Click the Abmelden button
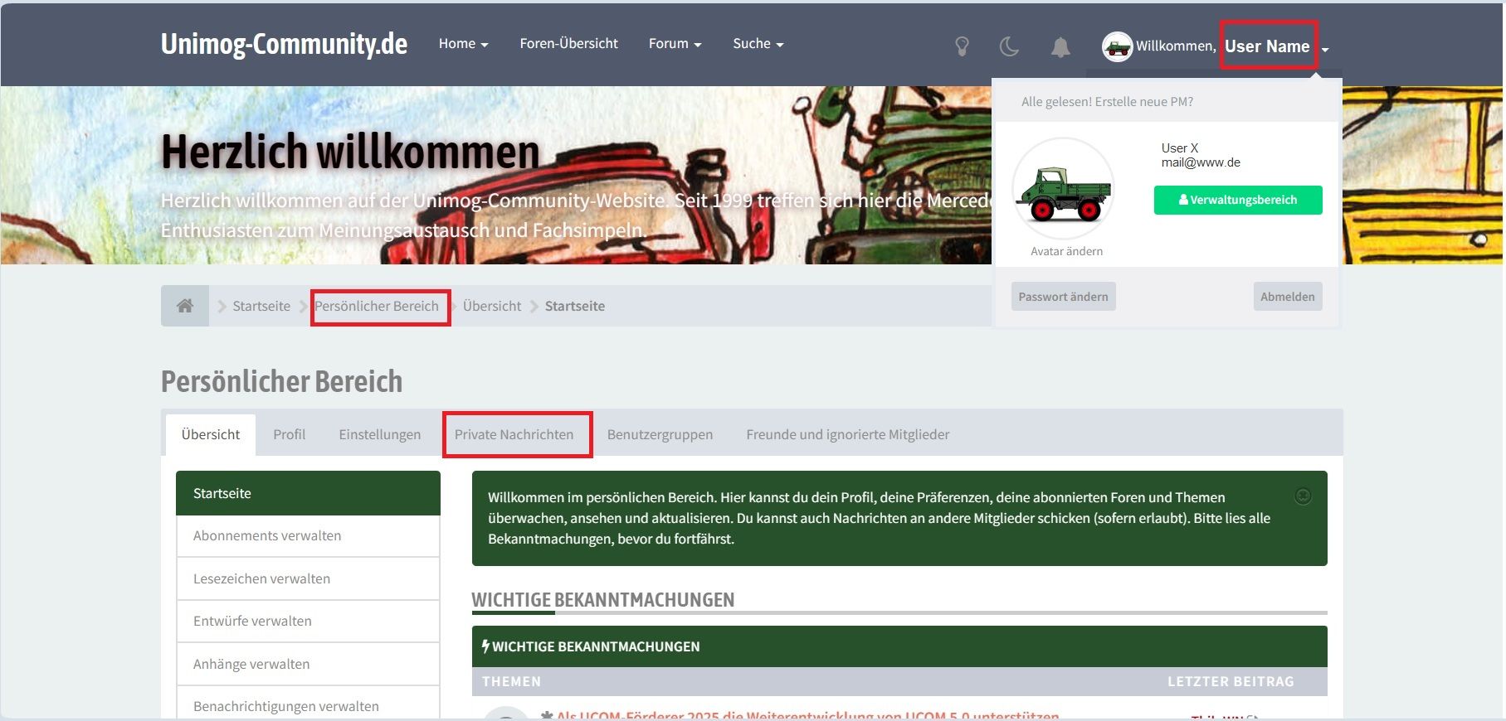 (x=1287, y=297)
